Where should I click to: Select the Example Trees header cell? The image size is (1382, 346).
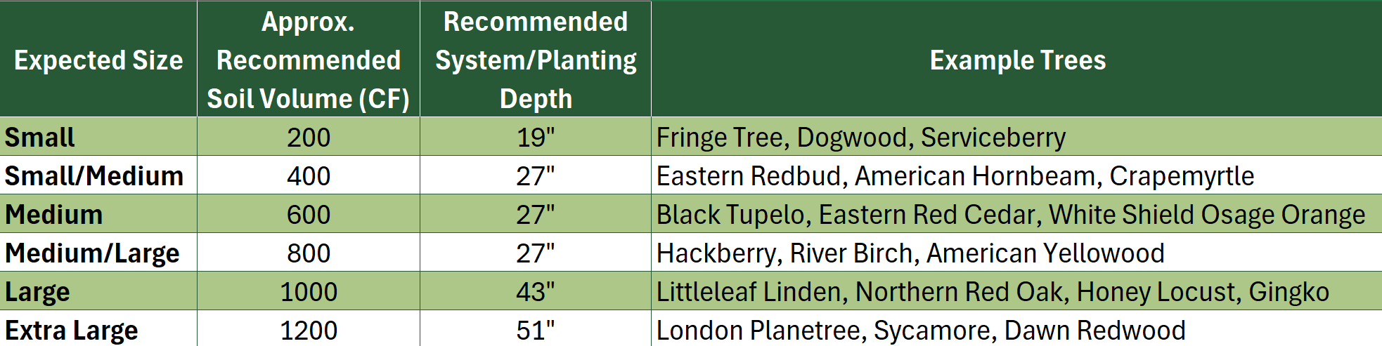tap(1016, 59)
